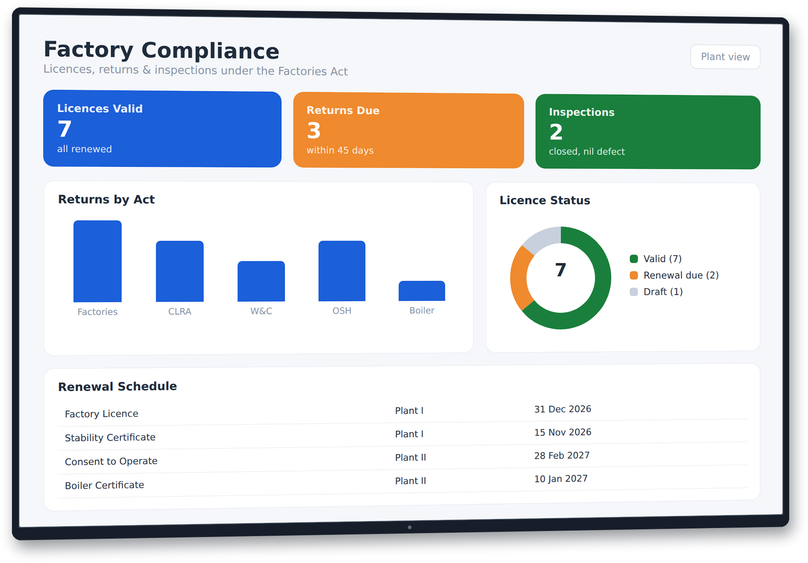The image size is (808, 563).
Task: Select the Factory Licence row
Action: coord(402,412)
